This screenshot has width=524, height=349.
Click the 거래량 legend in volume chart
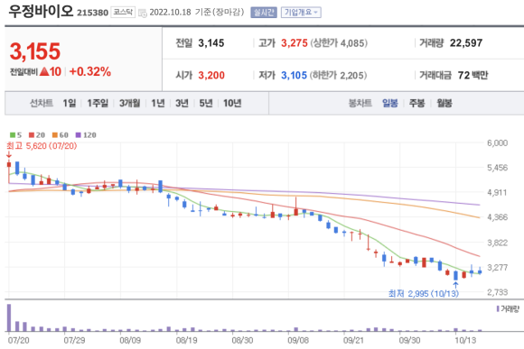click(x=508, y=309)
